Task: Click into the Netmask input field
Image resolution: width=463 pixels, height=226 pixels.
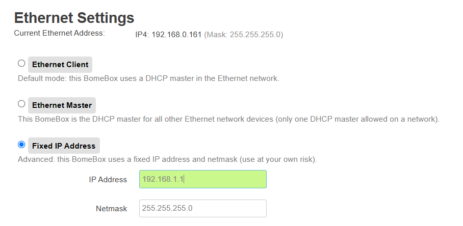Action: coord(202,208)
